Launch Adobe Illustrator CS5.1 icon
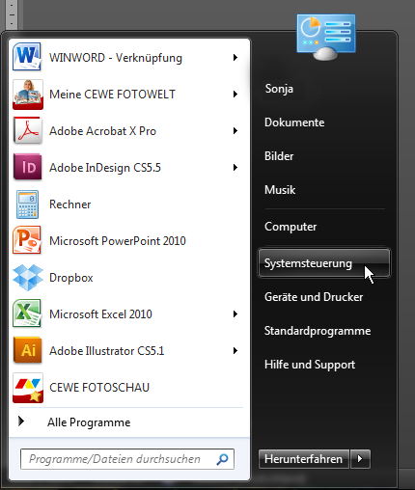Screen dimensions: 415x490 click(x=27, y=350)
